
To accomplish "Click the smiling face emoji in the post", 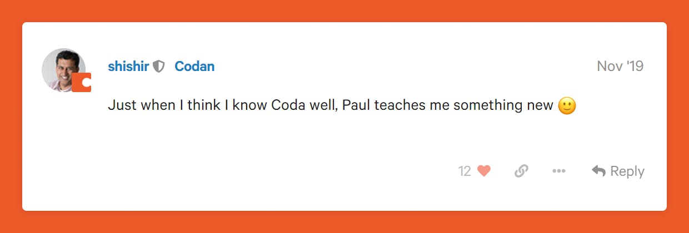I will (567, 106).
